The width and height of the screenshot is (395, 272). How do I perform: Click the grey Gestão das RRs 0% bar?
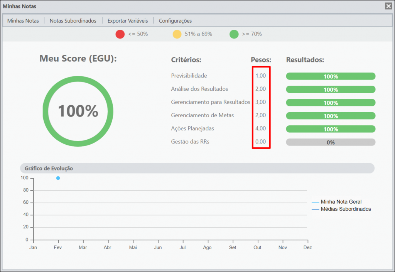coord(331,142)
